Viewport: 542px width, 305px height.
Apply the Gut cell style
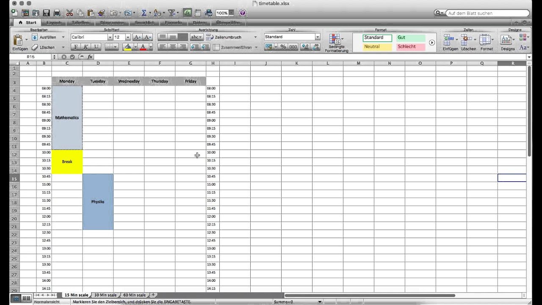411,38
